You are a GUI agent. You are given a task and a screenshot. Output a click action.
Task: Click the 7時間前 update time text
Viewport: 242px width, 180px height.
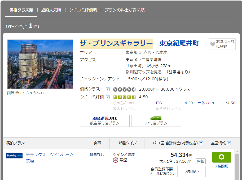click(222, 166)
